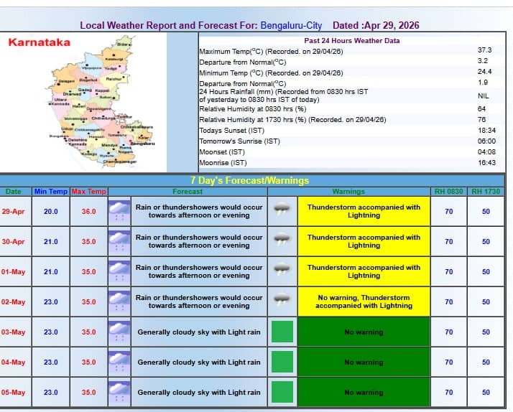Click the thunderstorm warning icon in 30-Apr row

tap(282, 241)
